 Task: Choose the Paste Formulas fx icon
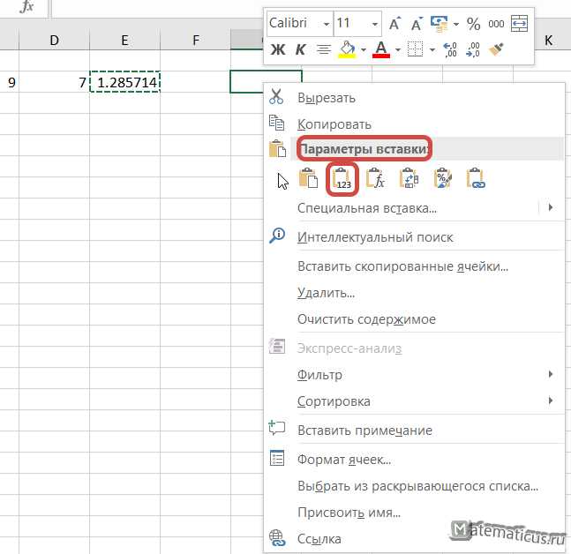point(375,178)
